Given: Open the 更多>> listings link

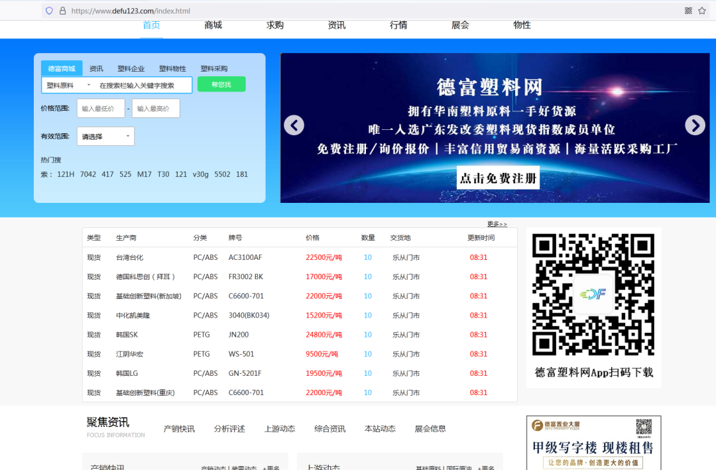Looking at the screenshot, I should pos(496,224).
